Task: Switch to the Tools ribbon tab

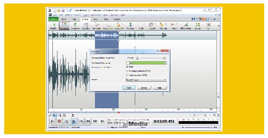Action: [x=96, y=19]
